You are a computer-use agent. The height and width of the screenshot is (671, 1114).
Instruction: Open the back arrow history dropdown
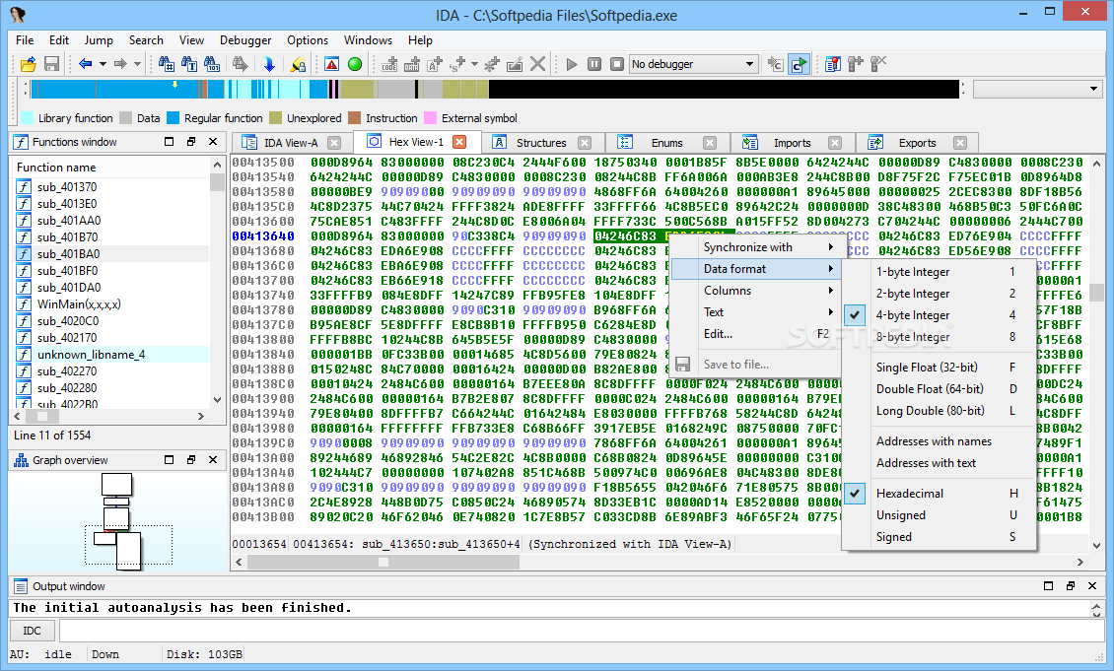click(103, 64)
